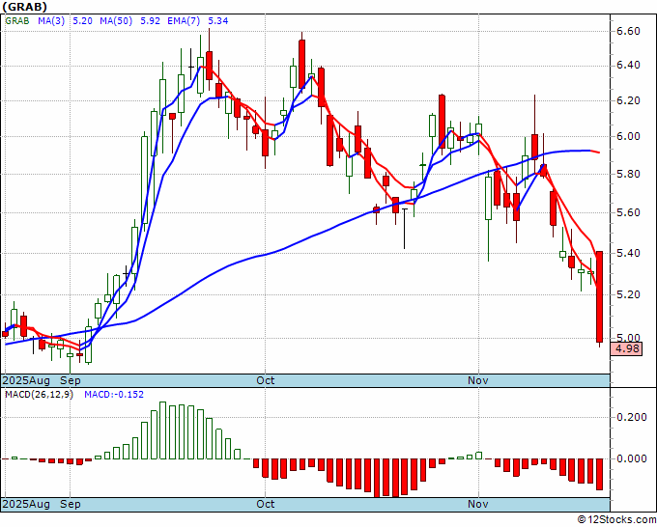Image resolution: width=657 pixels, height=527 pixels.
Task: Select the MA(50) indicator label
Action: click(116, 20)
